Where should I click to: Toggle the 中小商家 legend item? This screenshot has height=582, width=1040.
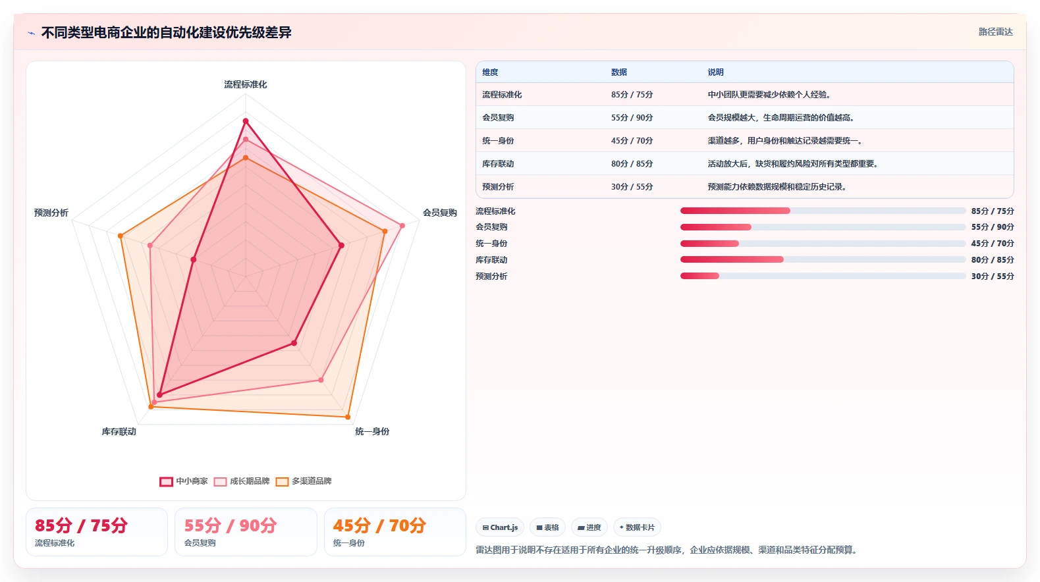(184, 481)
